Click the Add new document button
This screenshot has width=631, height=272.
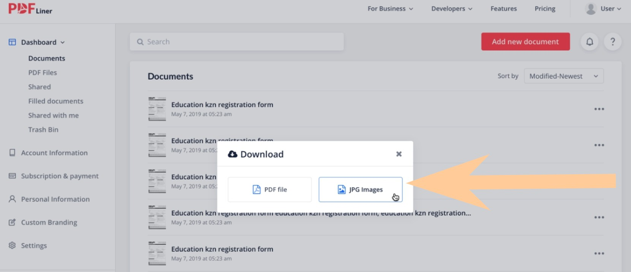[525, 41]
